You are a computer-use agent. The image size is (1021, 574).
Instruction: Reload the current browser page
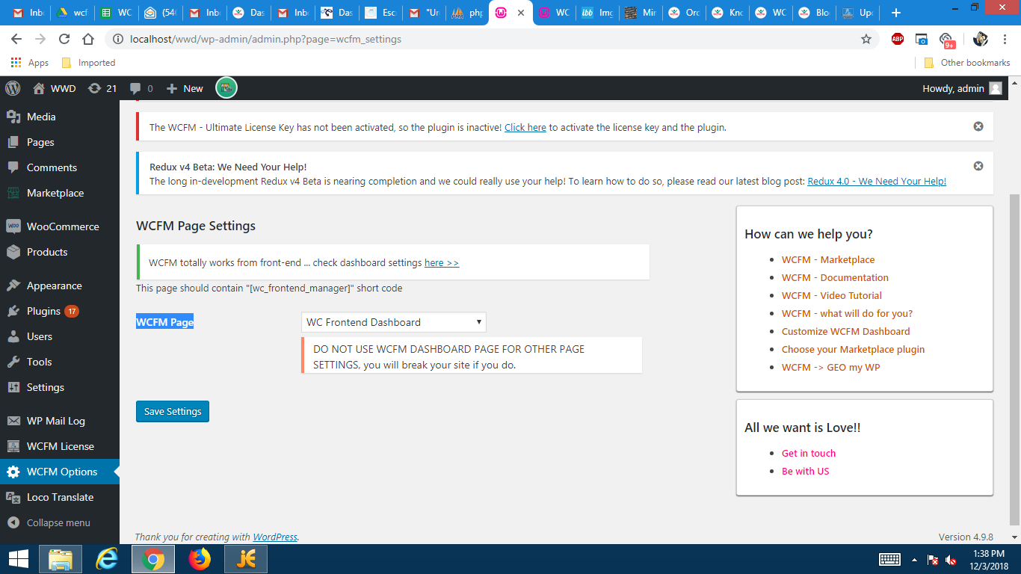pos(64,39)
